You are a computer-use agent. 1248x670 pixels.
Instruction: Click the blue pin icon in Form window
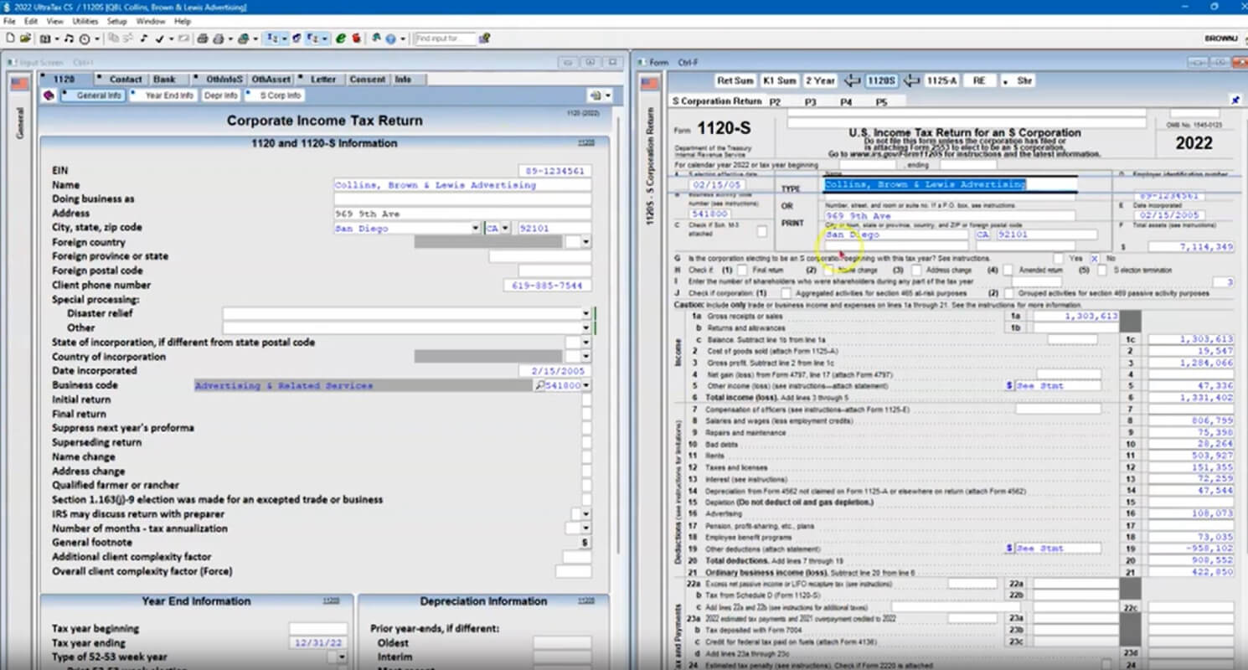pyautogui.click(x=1235, y=100)
